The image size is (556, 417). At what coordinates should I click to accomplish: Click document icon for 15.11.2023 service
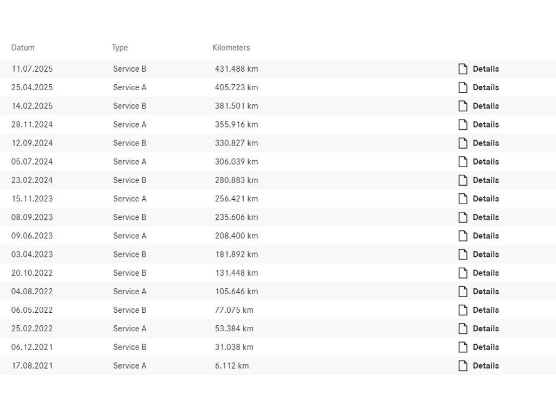click(x=463, y=199)
